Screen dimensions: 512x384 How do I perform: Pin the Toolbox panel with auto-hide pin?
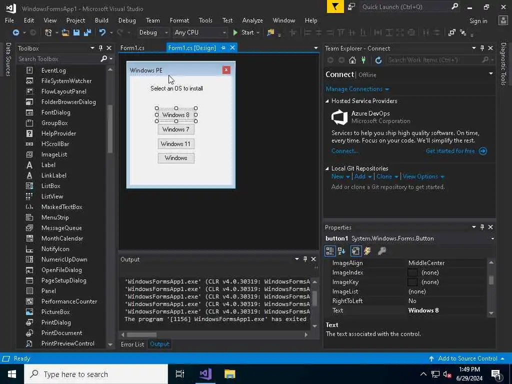100,48
